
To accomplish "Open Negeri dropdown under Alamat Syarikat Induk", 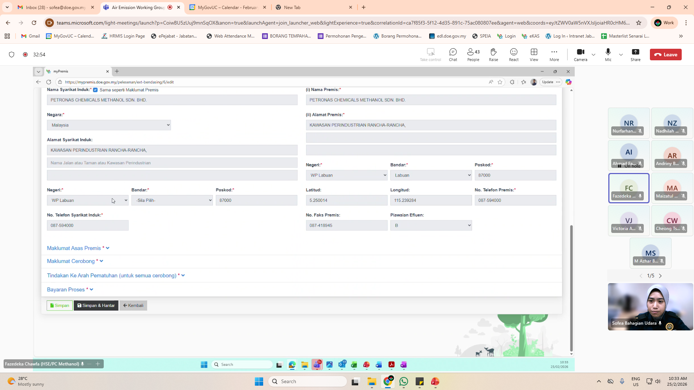I will pyautogui.click(x=88, y=200).
